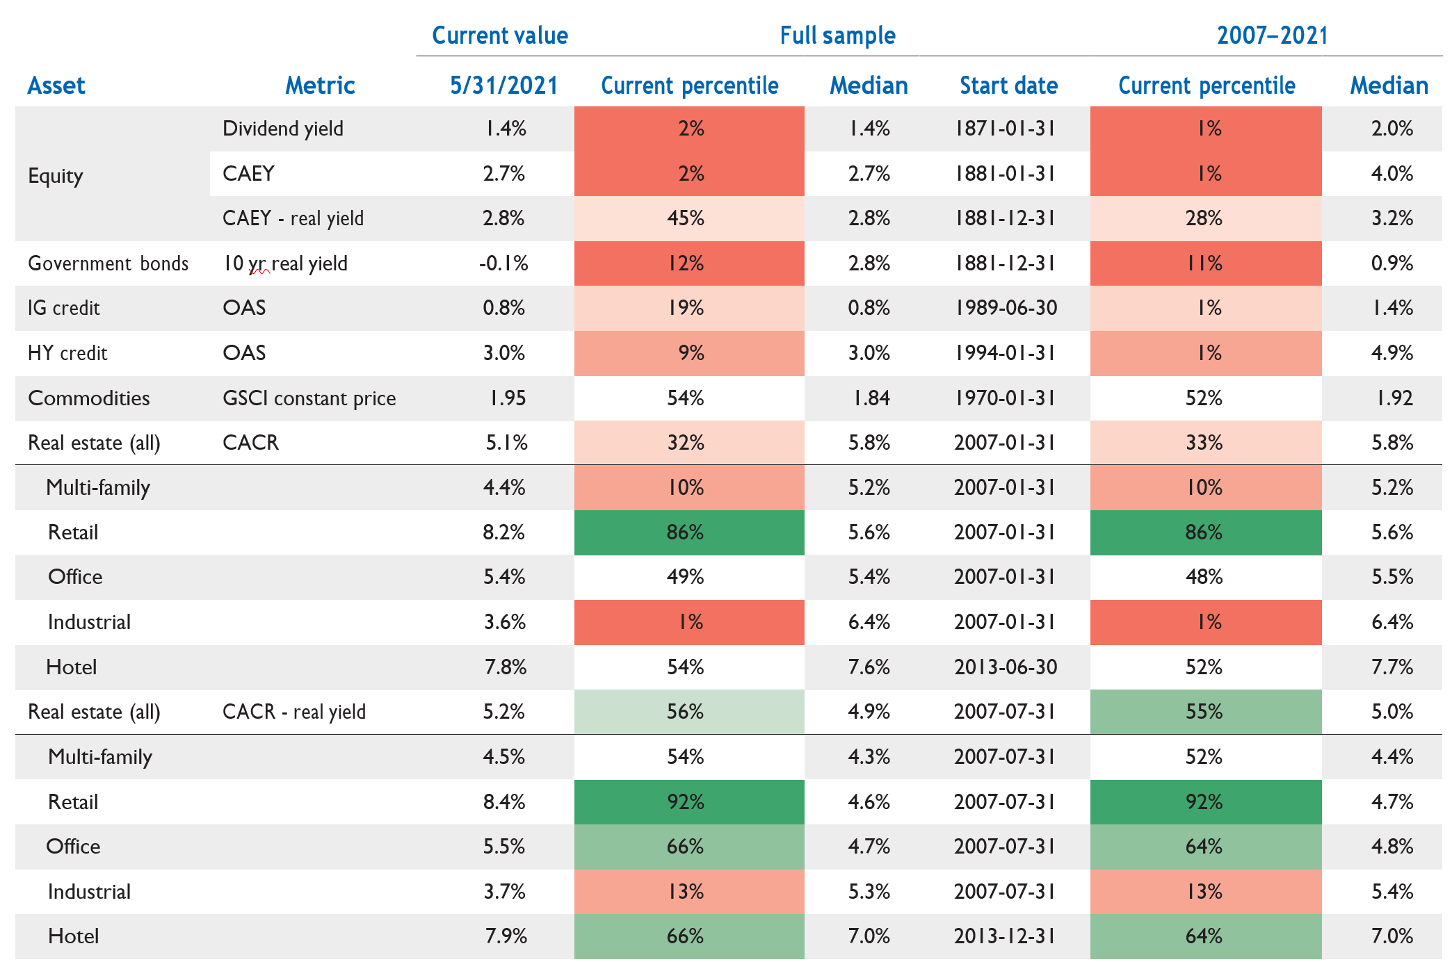The image size is (1452, 978).
Task: Click the "Metric" column header
Action: (x=320, y=85)
